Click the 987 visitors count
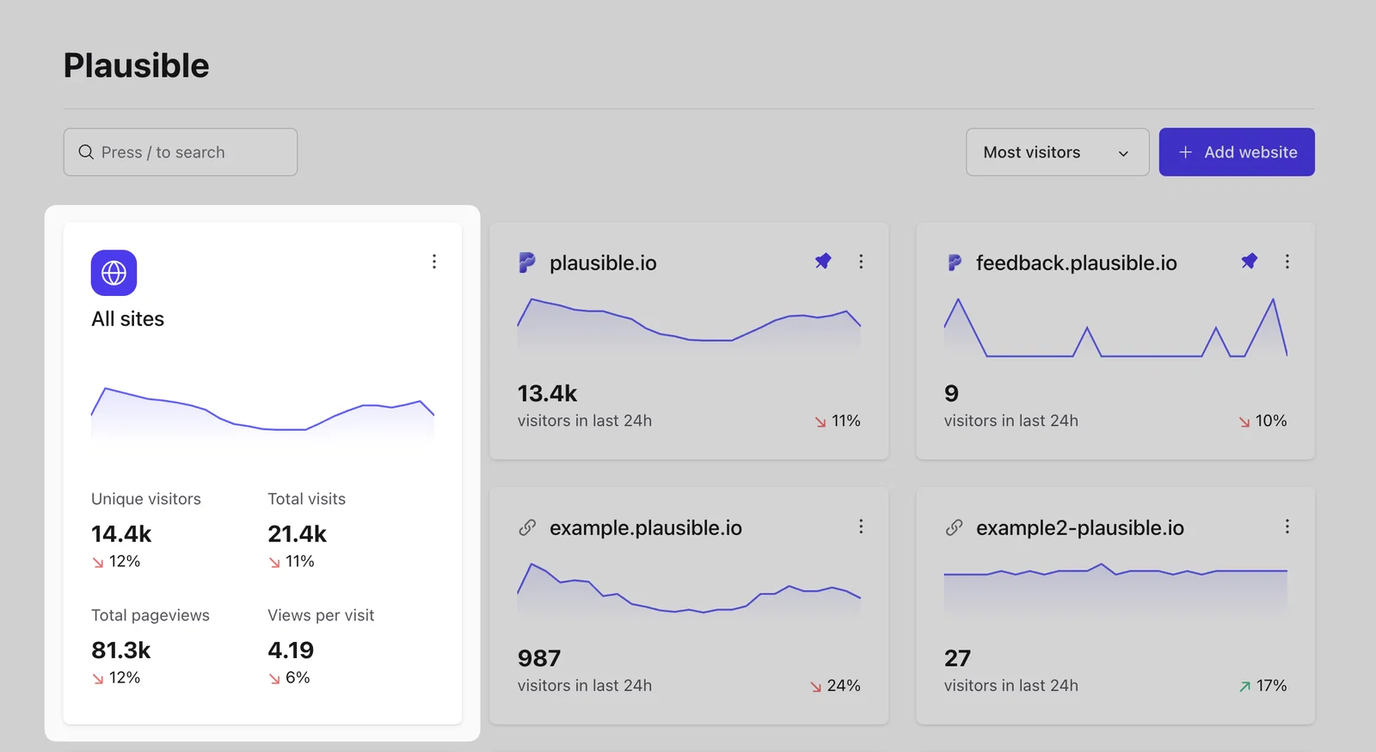The image size is (1376, 752). [x=539, y=658]
